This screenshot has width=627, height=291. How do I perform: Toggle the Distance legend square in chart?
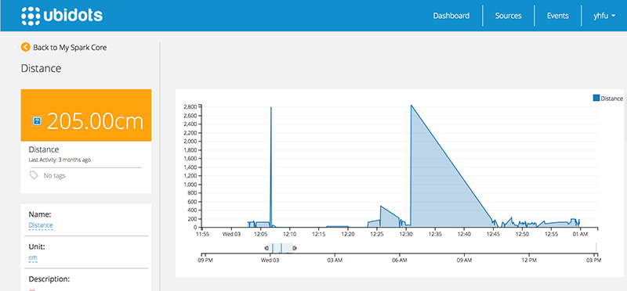(x=596, y=99)
